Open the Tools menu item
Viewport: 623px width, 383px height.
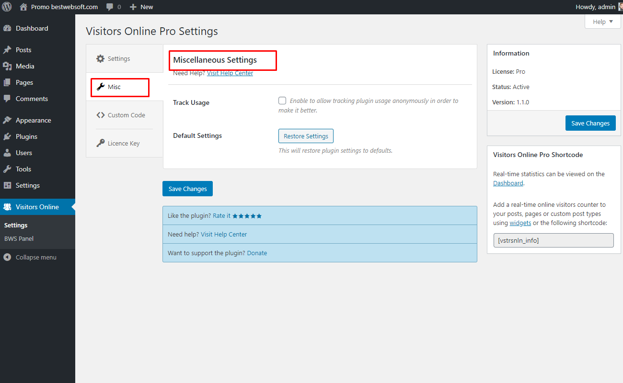pyautogui.click(x=37, y=169)
